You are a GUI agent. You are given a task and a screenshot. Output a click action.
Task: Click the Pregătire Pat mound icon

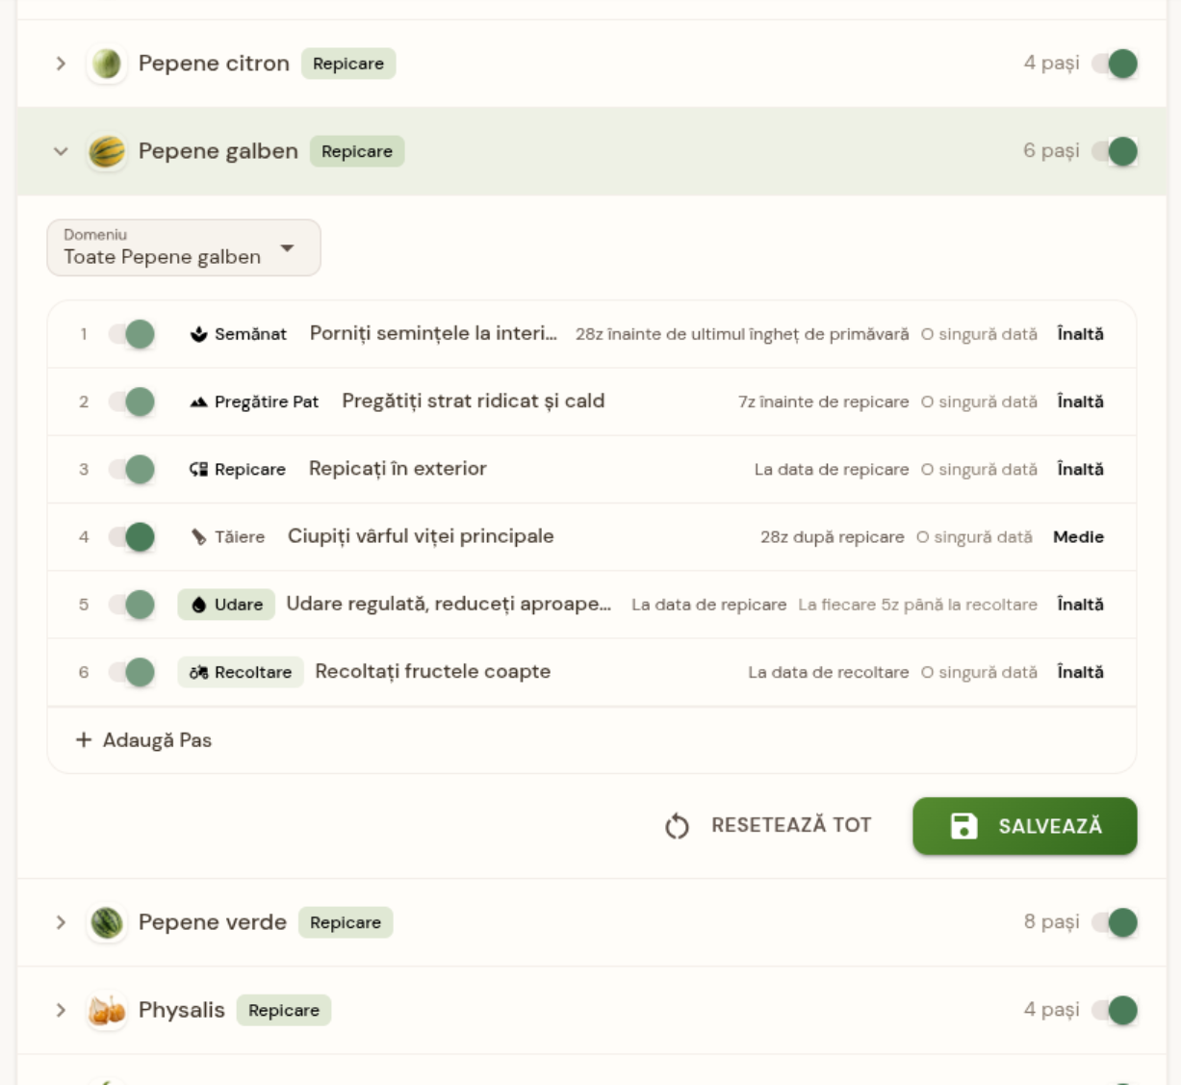(199, 401)
